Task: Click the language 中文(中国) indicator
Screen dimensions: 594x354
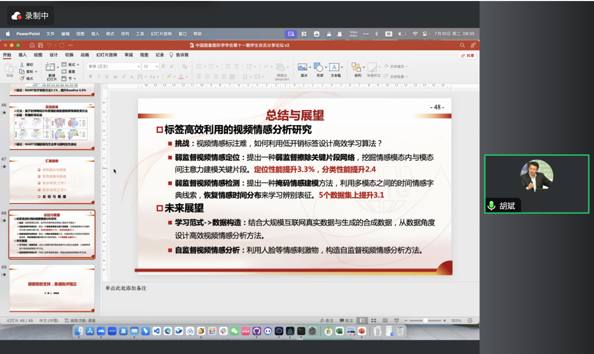Action: (x=49, y=321)
